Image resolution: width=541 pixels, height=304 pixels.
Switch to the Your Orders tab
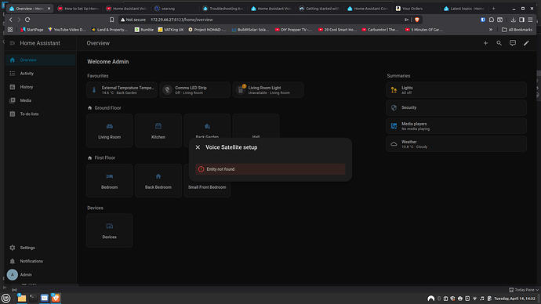416,9
